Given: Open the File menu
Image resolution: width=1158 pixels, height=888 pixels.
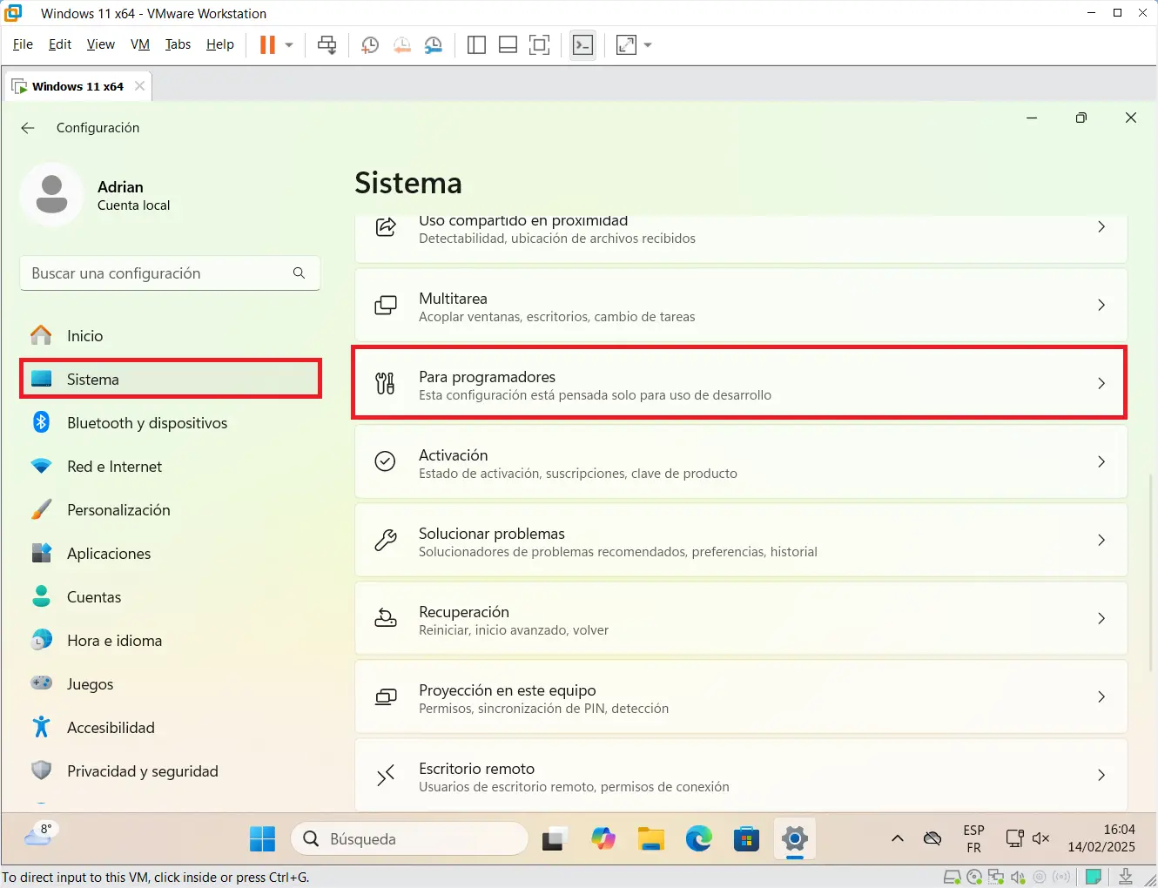Looking at the screenshot, I should pyautogui.click(x=23, y=44).
